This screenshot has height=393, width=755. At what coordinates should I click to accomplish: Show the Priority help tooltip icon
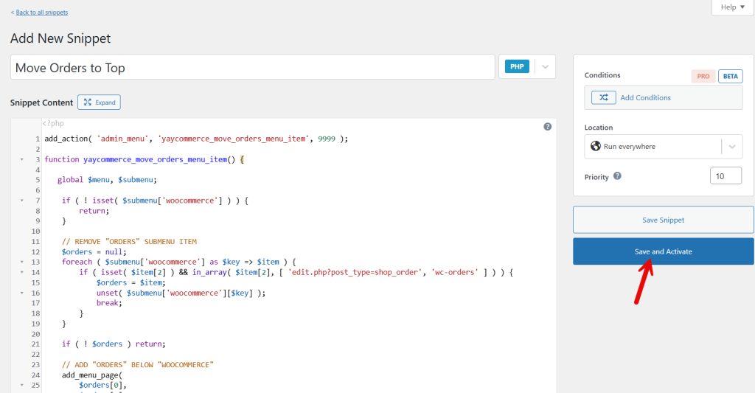(617, 176)
